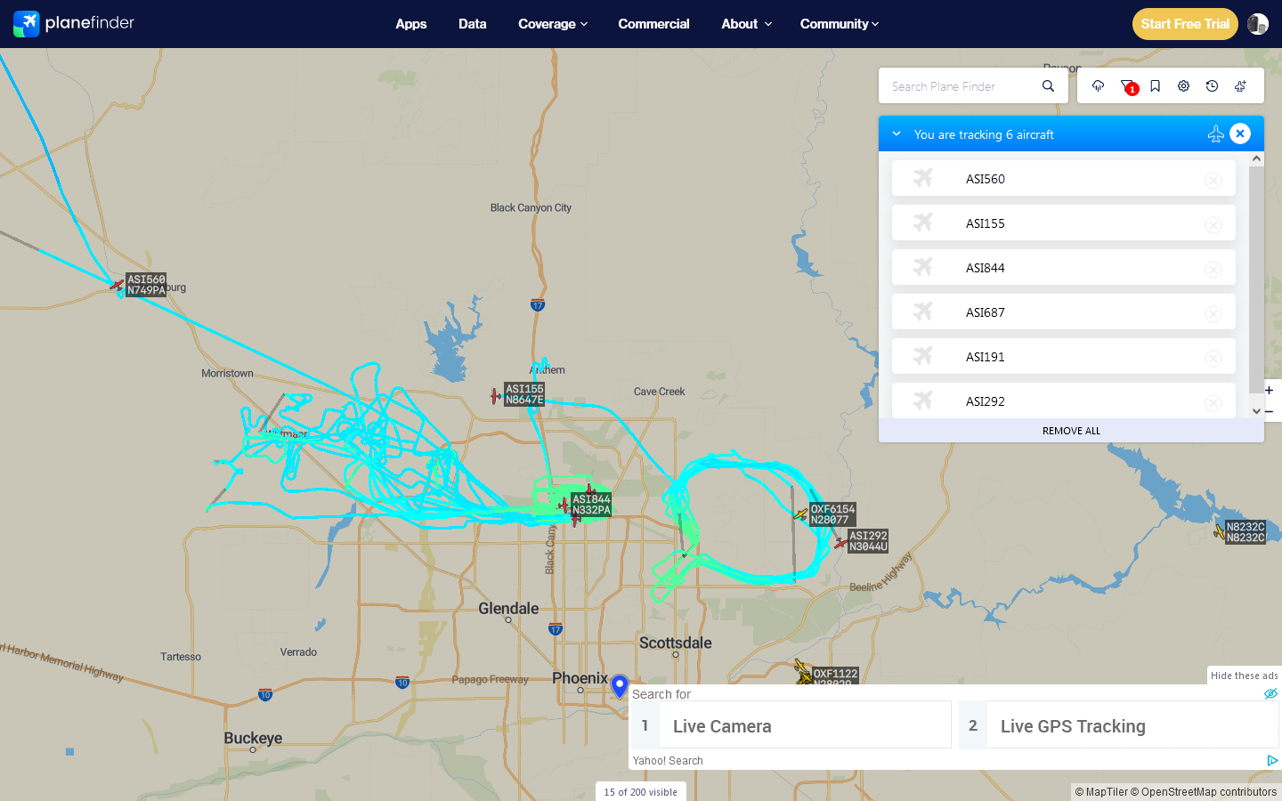Open the filters funnel icon
1282x801 pixels.
1127,86
